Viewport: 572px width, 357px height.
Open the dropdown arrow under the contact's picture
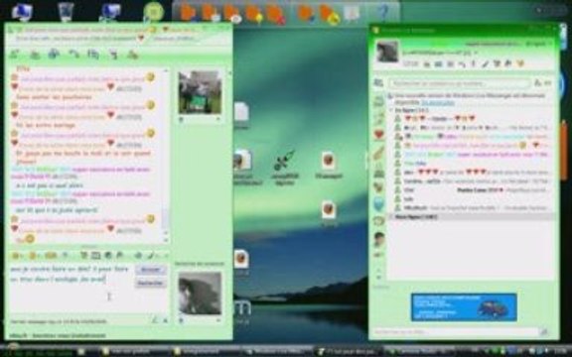tap(218, 119)
